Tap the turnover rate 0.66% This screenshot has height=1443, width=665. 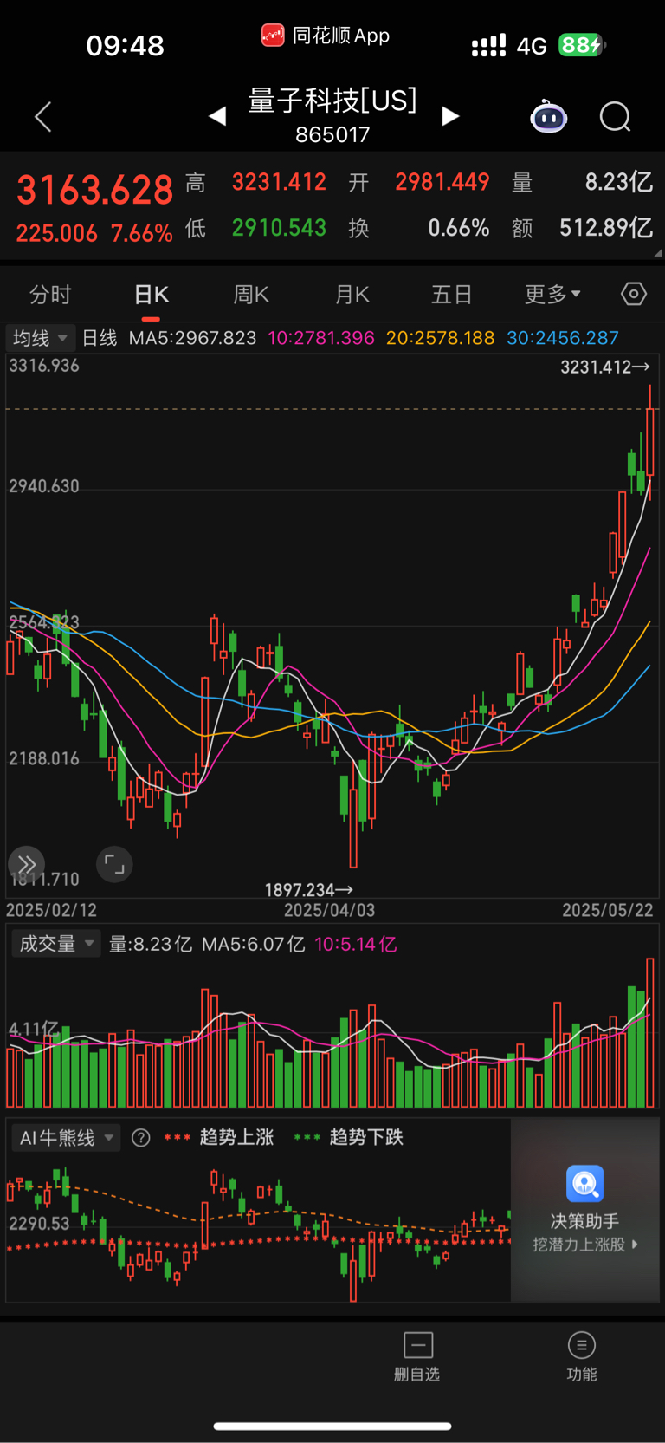click(459, 228)
